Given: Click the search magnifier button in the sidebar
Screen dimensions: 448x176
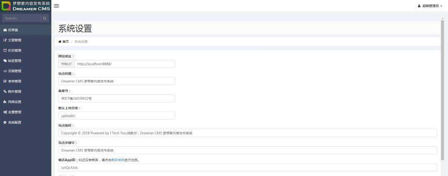Looking at the screenshot, I should (x=44, y=18).
